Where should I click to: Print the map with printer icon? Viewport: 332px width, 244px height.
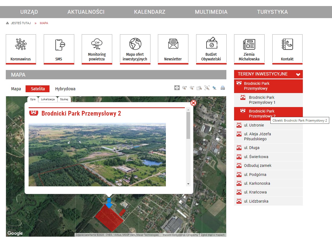point(223,88)
